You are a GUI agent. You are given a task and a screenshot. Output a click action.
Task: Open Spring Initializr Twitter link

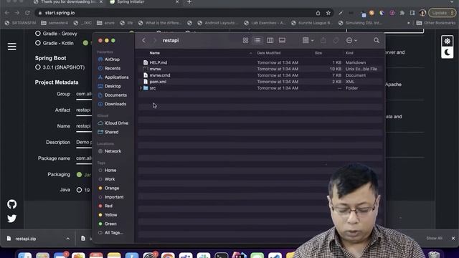point(12,219)
